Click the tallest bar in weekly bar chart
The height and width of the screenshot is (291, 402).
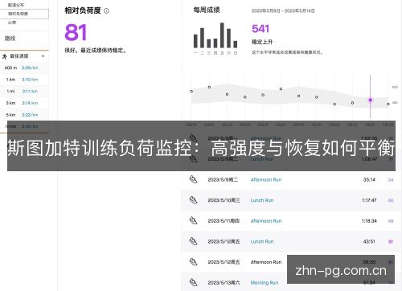coord(222,35)
